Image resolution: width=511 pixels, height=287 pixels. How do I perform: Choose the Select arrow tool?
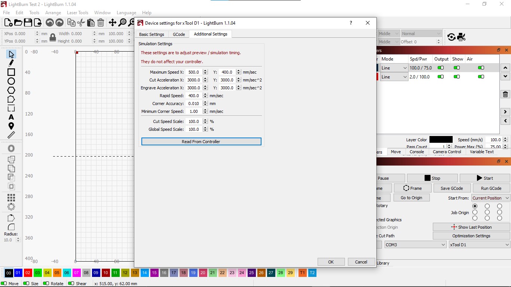tap(11, 54)
